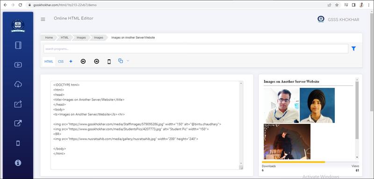Click 'Images on Another Server/Website' breadcrumb
This screenshot has width=374, height=179.
click(x=133, y=38)
